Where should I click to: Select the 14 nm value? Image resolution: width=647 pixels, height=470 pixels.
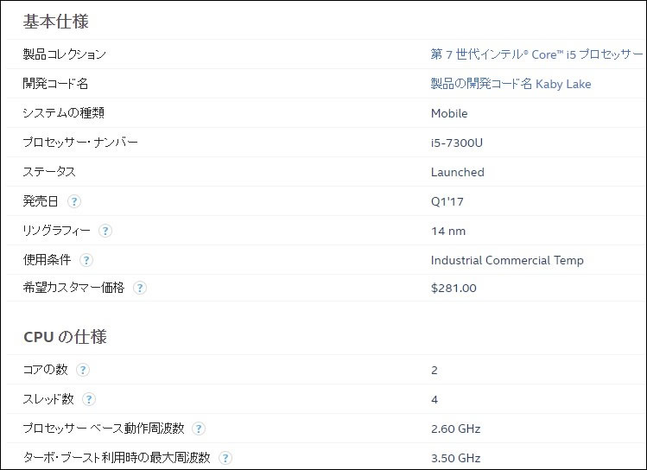pos(448,231)
